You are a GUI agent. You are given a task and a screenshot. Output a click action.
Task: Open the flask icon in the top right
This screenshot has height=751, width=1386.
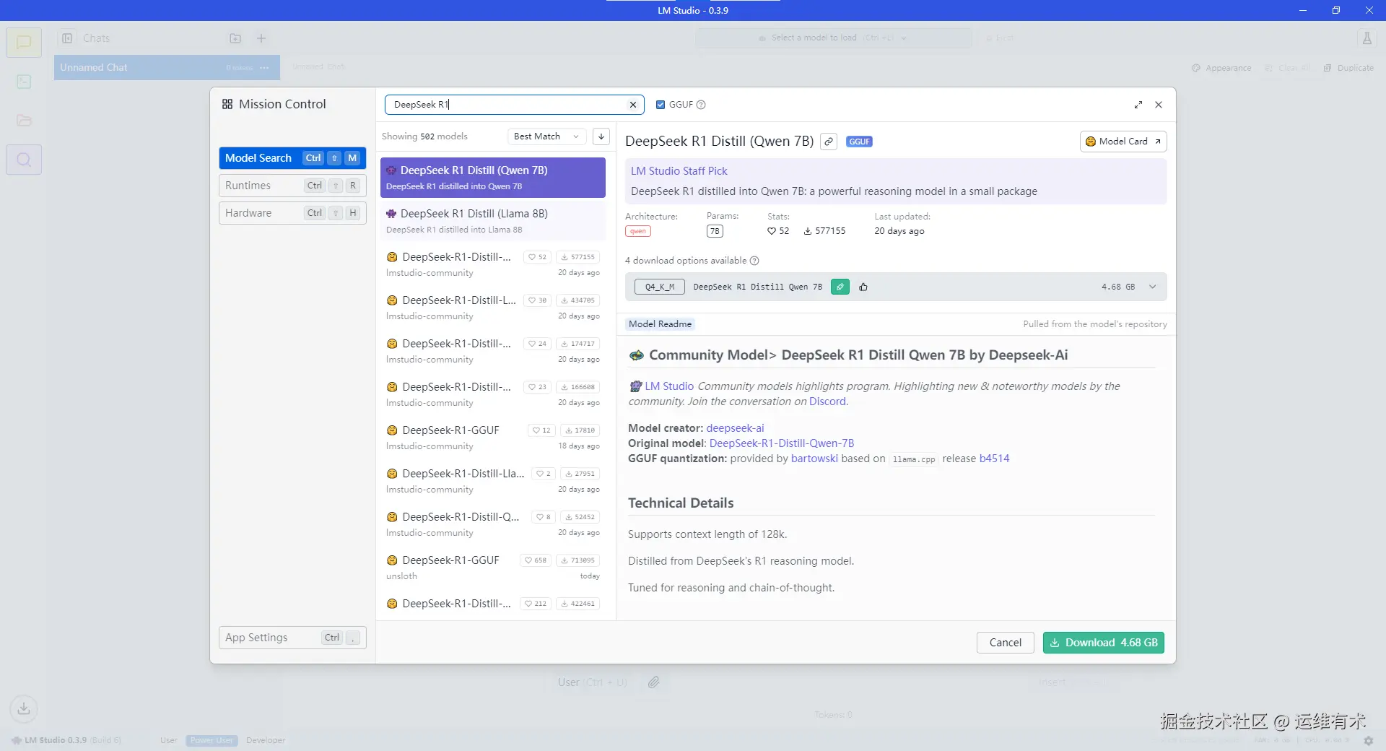[1367, 38]
